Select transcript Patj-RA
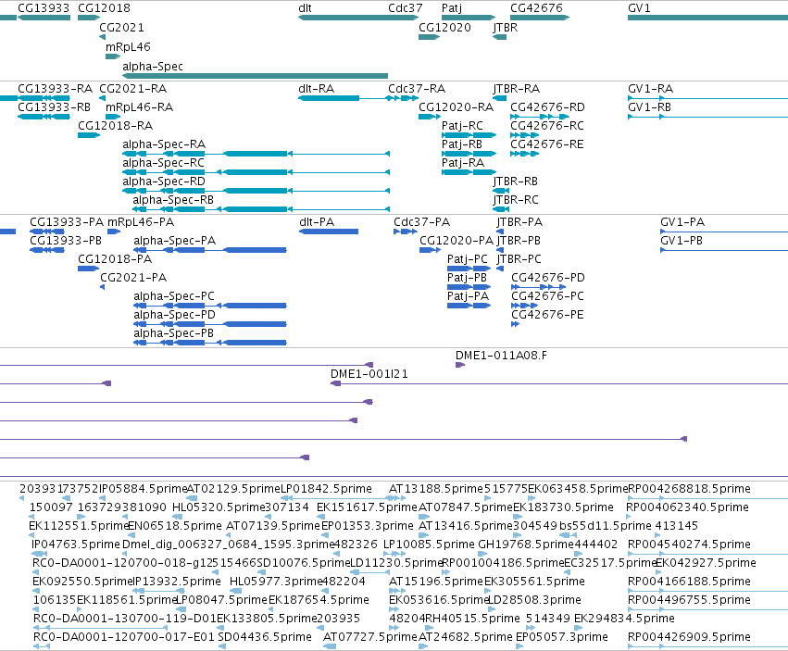 (x=469, y=172)
